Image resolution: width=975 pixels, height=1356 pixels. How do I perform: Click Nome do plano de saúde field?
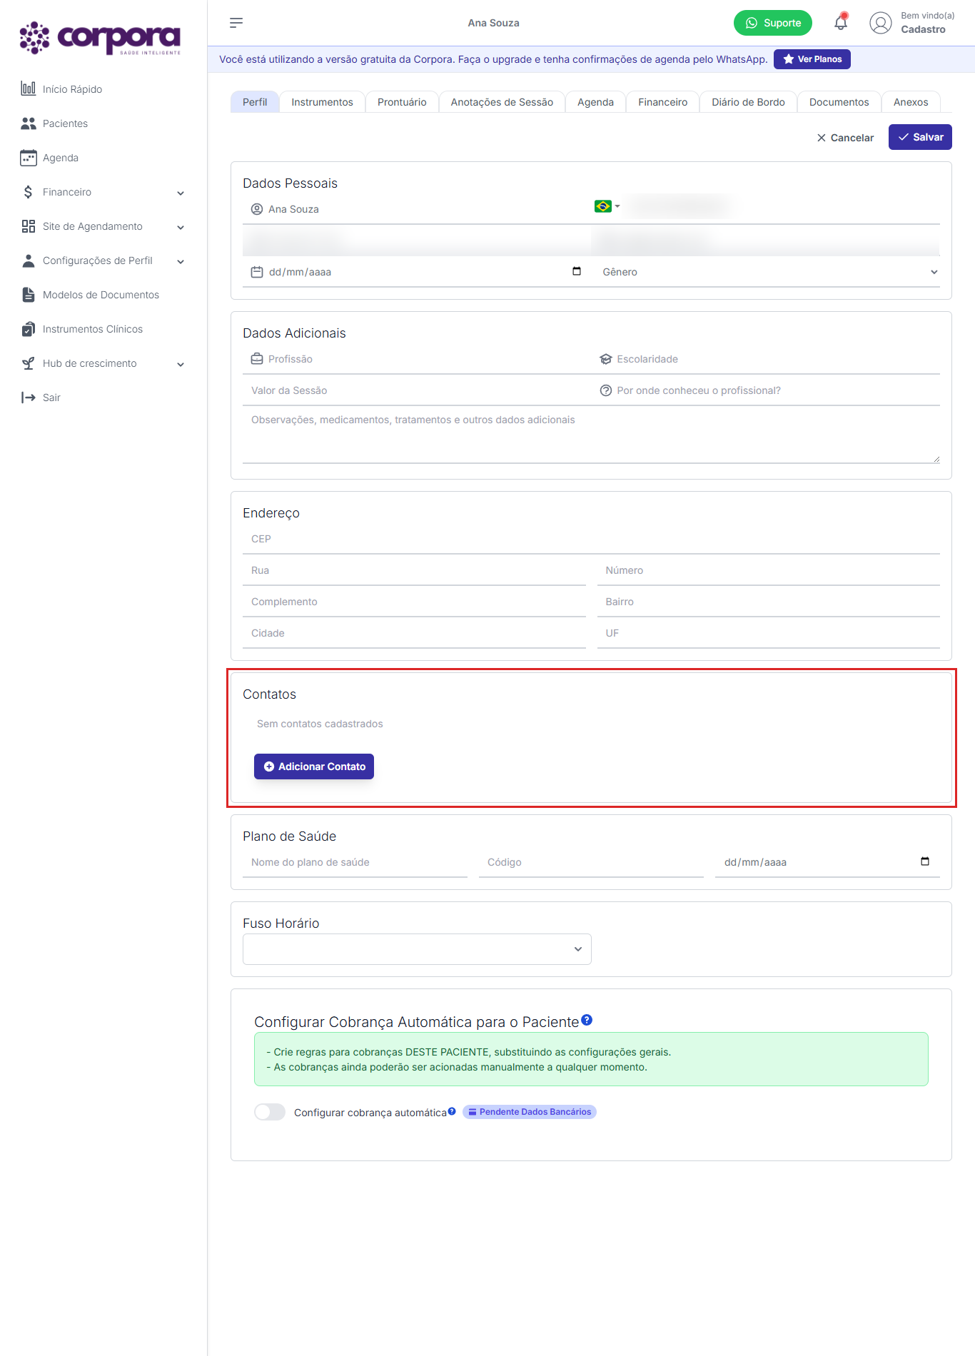click(355, 862)
